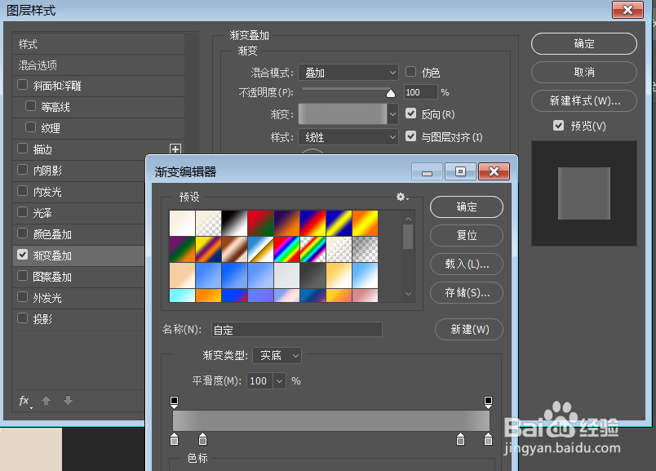Open 混合选项 blending options item
656x471 pixels.
(x=99, y=65)
